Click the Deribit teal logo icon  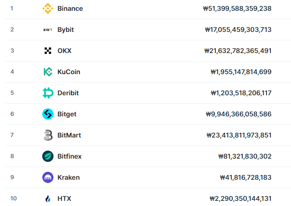click(48, 93)
